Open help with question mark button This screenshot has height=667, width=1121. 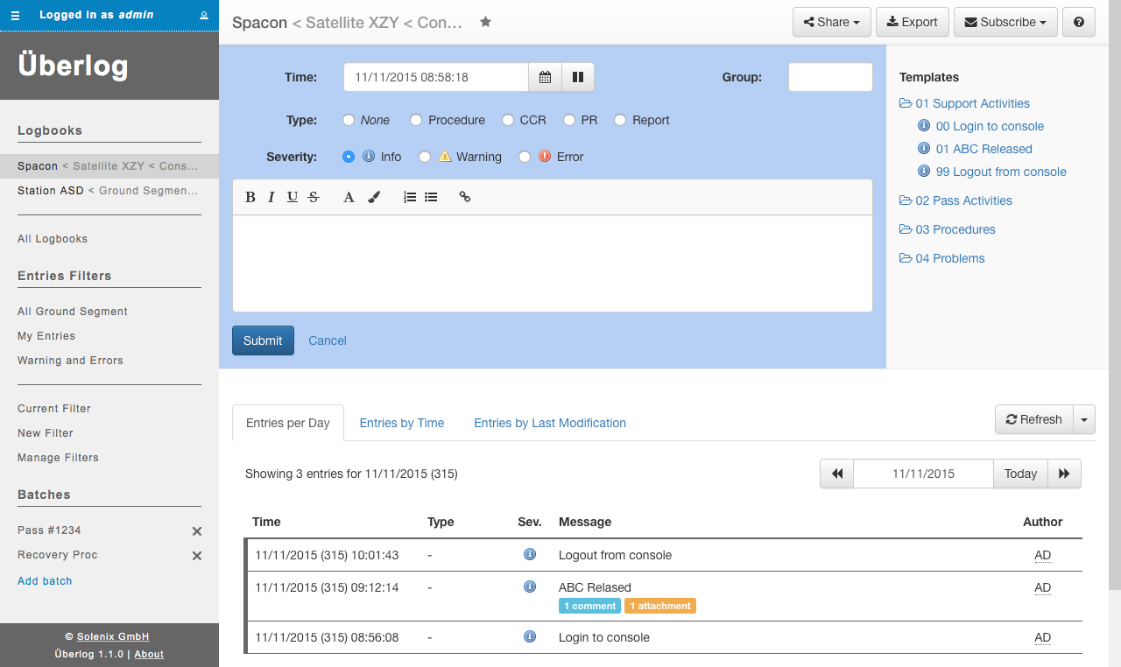click(1078, 22)
